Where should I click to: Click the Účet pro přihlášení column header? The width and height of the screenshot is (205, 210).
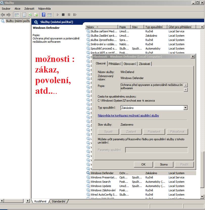pos(181,27)
